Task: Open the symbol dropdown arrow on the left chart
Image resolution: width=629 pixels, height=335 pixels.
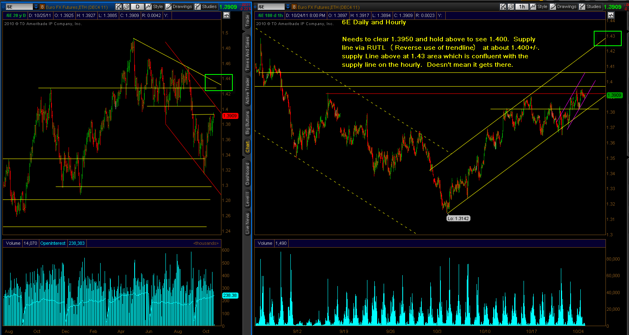Action: 36,7
